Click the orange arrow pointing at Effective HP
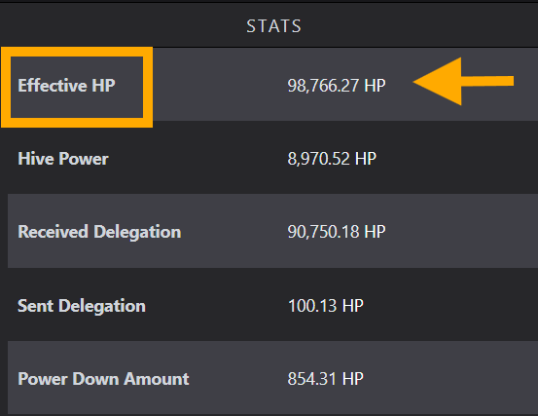The height and width of the screenshot is (416, 538). coord(463,82)
